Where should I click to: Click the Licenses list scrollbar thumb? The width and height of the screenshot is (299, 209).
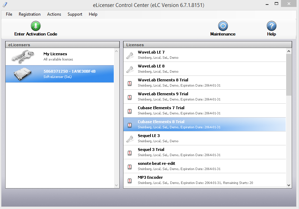coord(289,75)
